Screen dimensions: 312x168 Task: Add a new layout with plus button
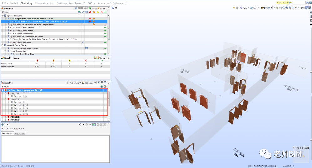pos(127,3)
